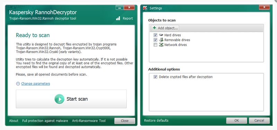Close the RannohDecryptor window with X
277x130 pixels.
click(129, 8)
